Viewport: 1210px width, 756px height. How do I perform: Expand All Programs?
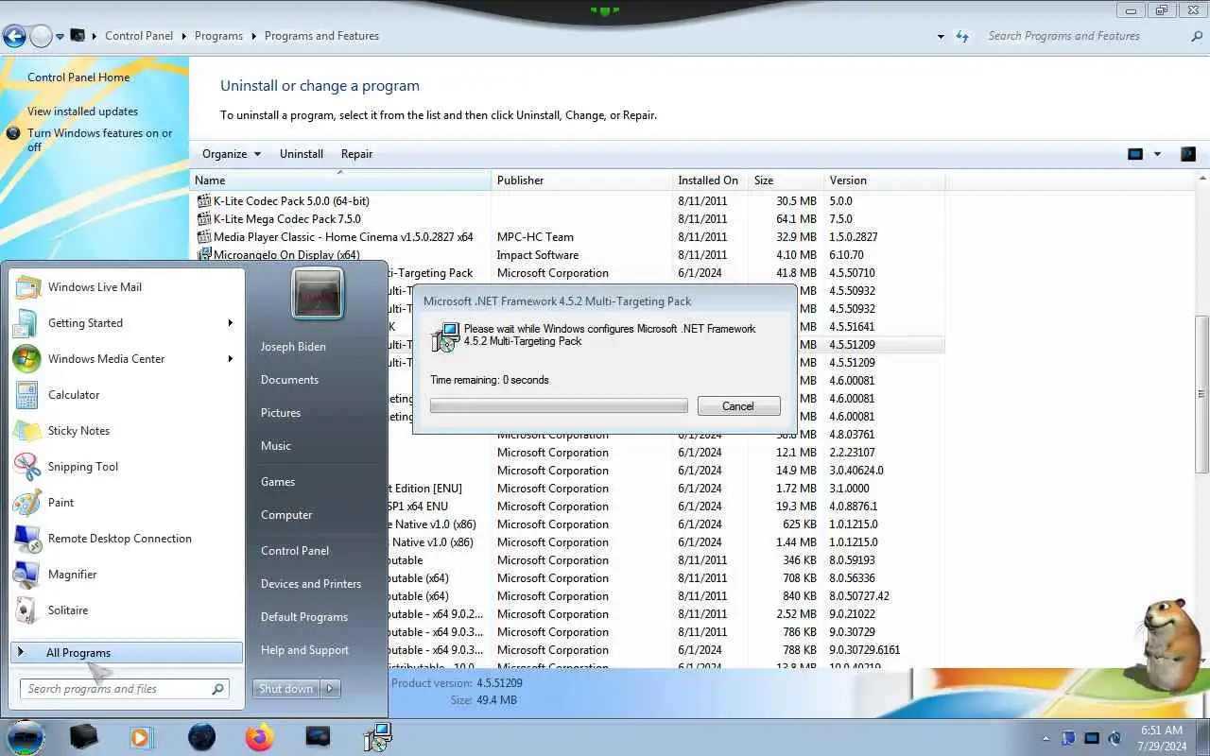pos(127,653)
